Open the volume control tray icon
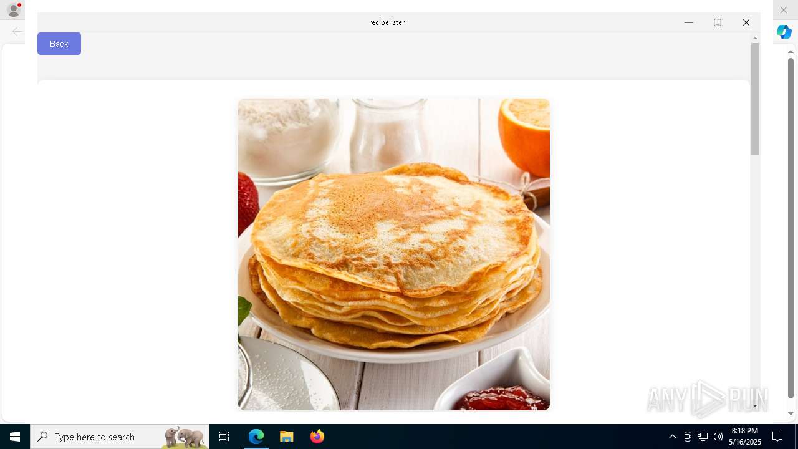 718,437
